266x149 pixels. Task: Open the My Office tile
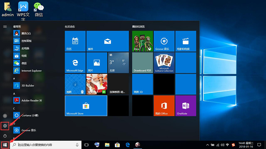click(x=164, y=106)
